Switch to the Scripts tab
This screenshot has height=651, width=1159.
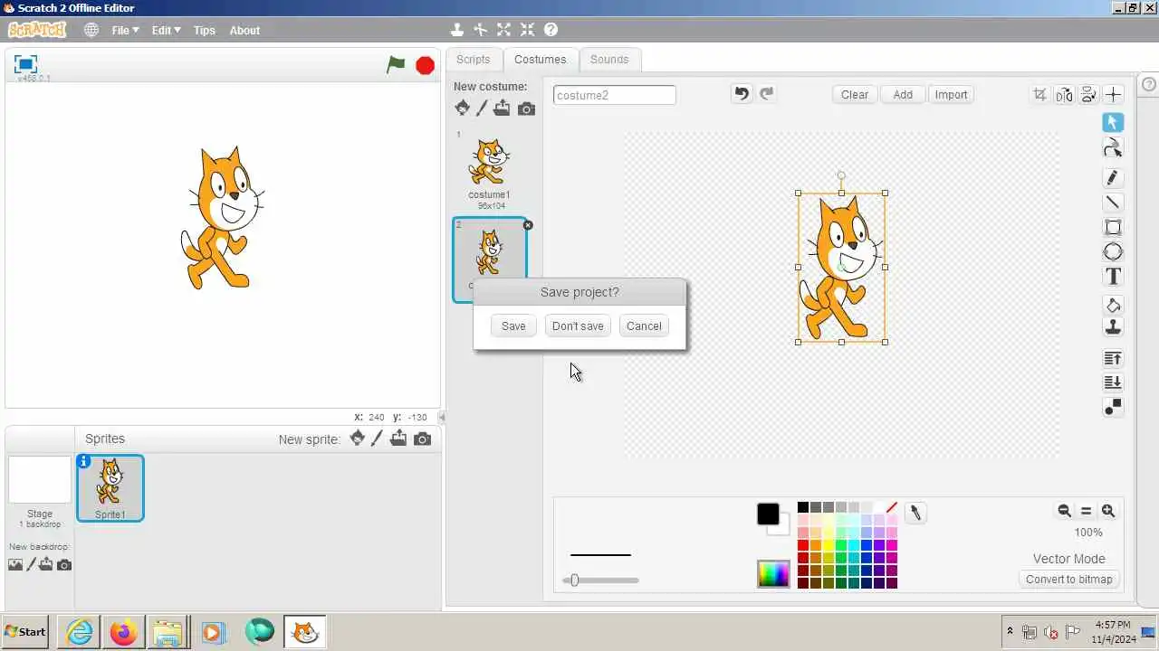pos(473,60)
